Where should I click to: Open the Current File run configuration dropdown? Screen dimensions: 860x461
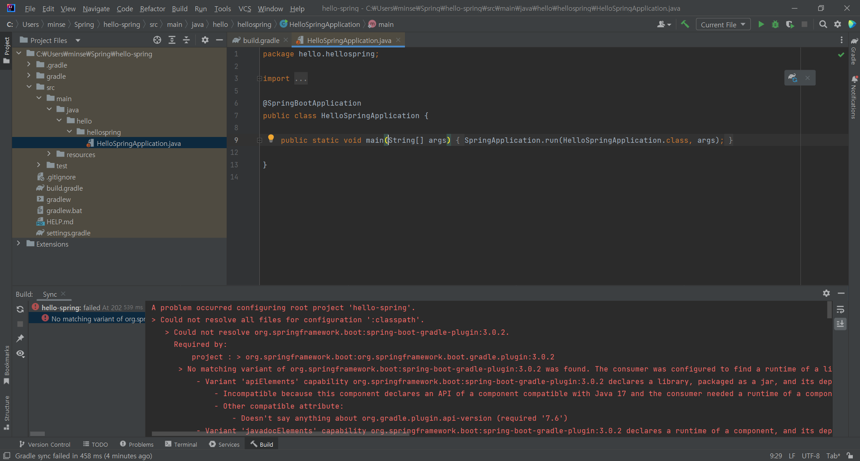point(723,25)
